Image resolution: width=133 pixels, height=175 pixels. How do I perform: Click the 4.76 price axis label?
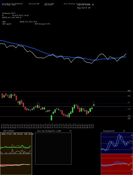click(129, 109)
